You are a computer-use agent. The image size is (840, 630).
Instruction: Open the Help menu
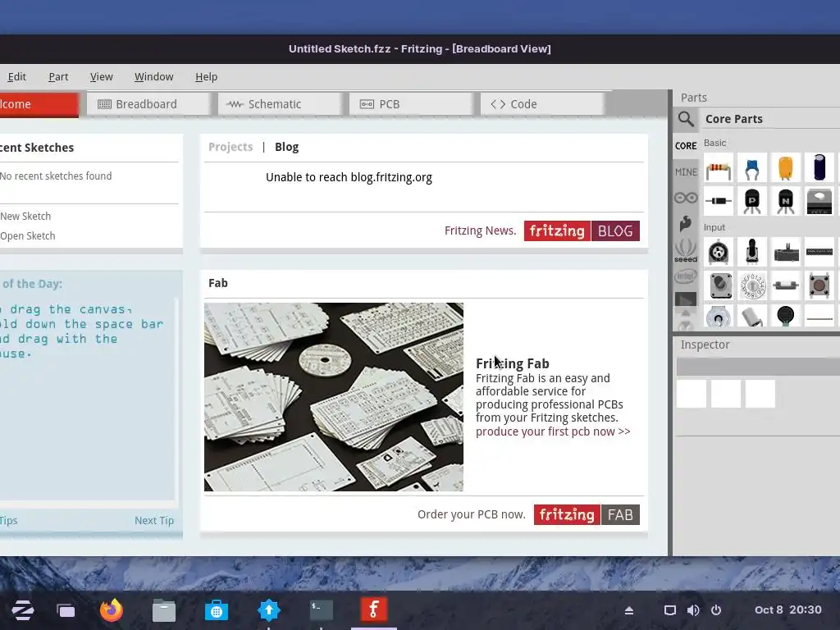click(x=206, y=76)
